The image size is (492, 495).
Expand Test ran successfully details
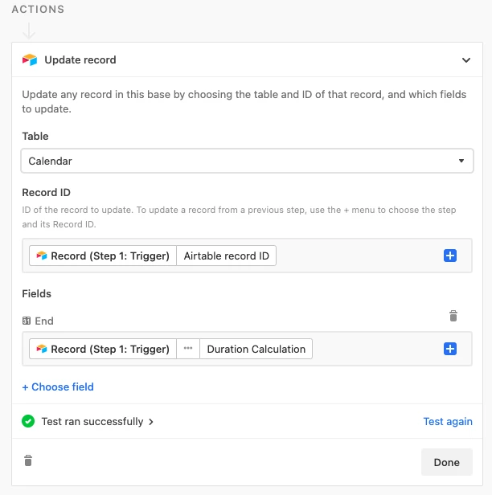(97, 421)
